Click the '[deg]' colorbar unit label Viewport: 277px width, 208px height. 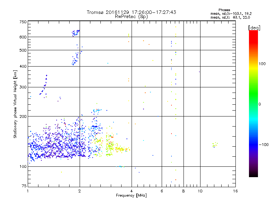(x=254, y=28)
